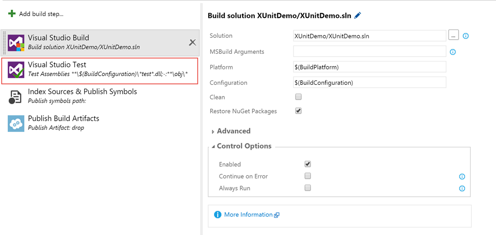Click the Solution input field
This screenshot has width=496, height=235.
point(370,36)
